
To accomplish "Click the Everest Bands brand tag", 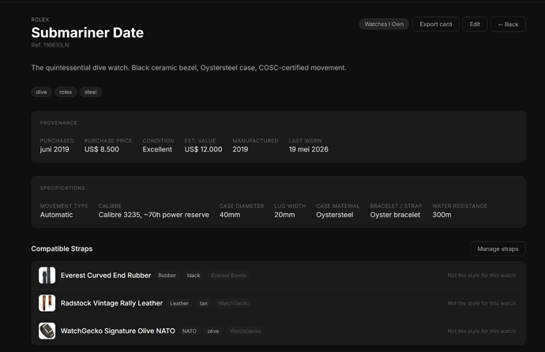I will tap(228, 275).
